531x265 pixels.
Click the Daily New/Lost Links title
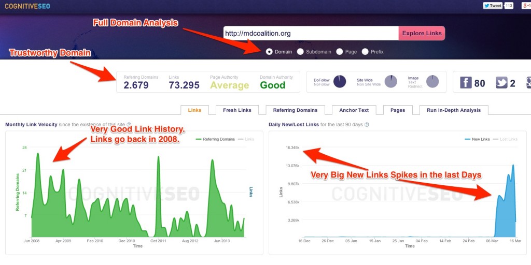[x=294, y=125]
